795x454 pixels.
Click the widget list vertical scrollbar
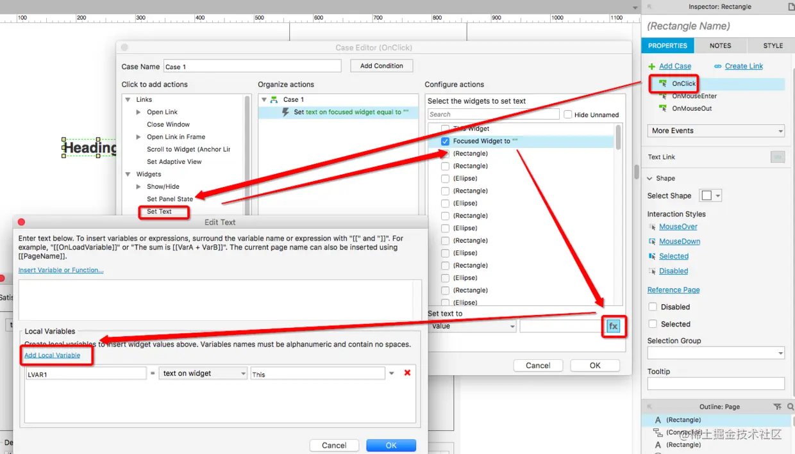[x=619, y=137]
